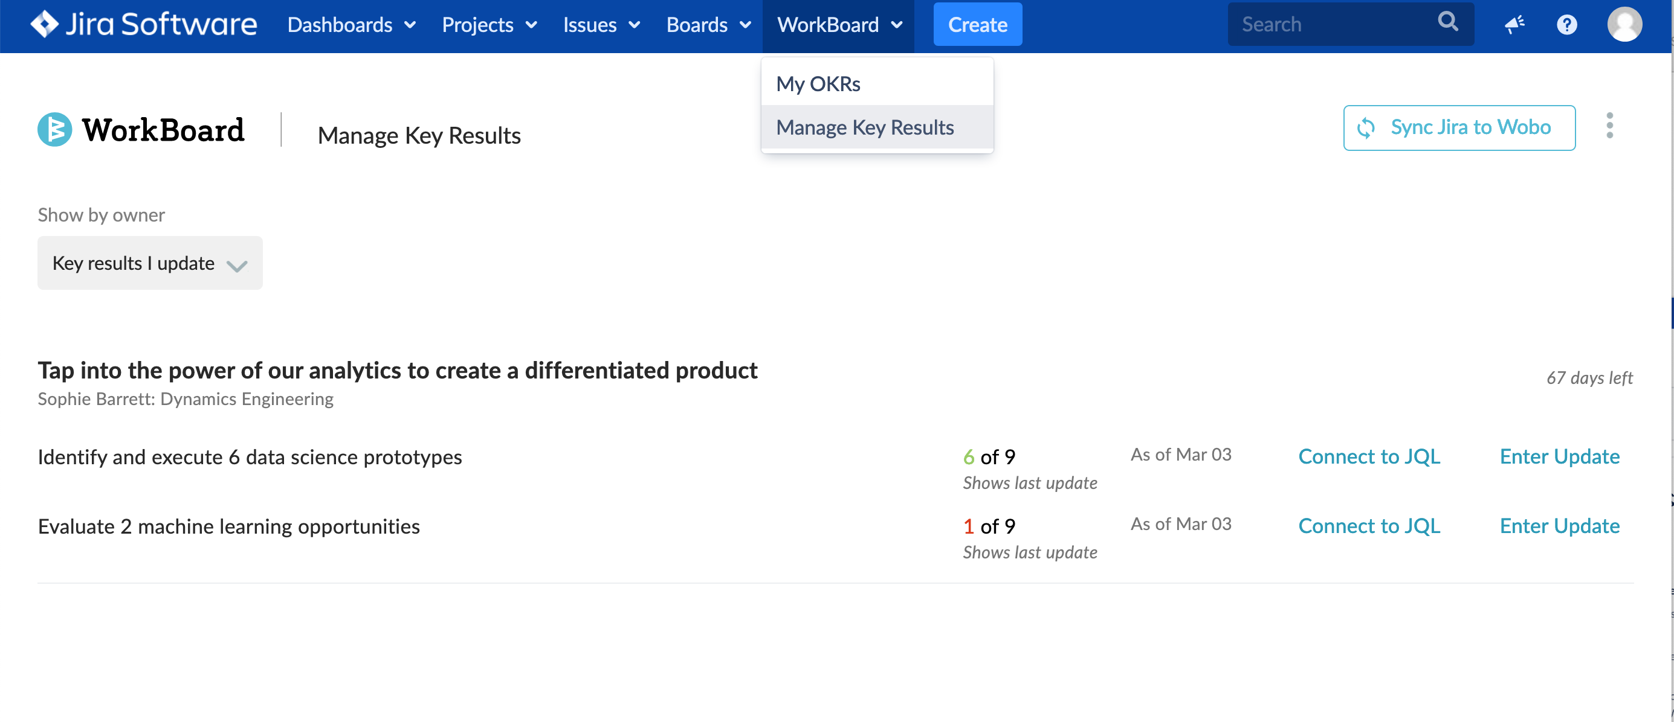
Task: Click the Create button
Action: (977, 25)
